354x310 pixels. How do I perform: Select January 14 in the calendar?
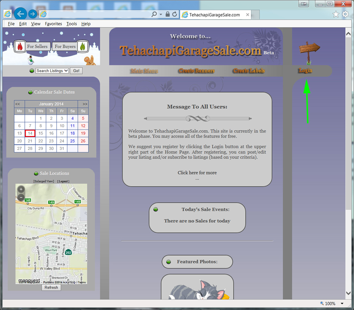pyautogui.click(x=30, y=133)
